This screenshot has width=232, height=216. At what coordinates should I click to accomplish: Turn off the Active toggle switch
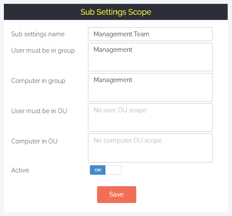106,170
